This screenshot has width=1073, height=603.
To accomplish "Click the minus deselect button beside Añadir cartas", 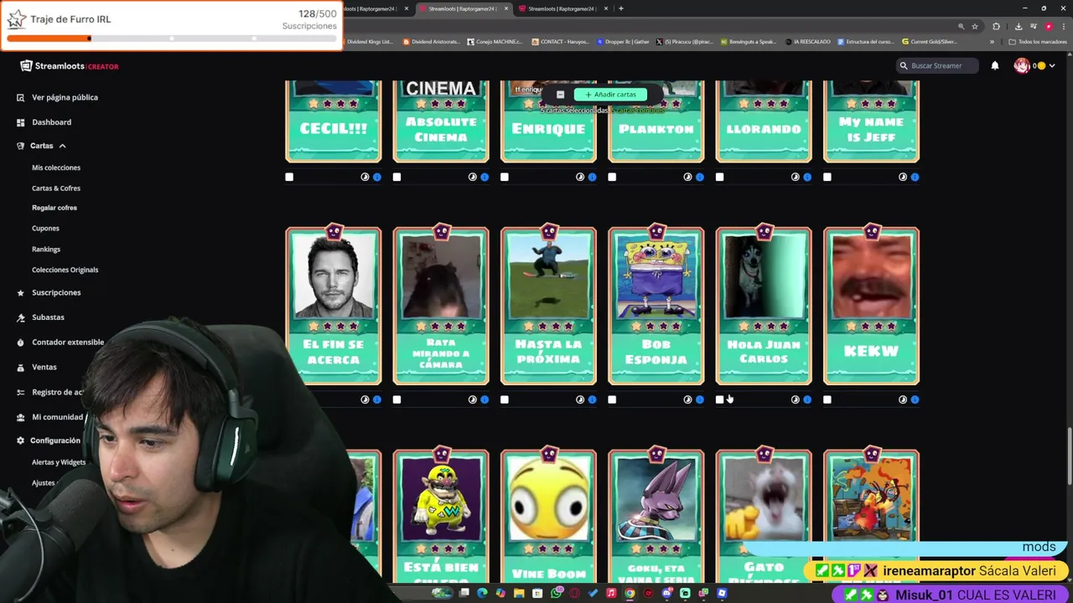I will (561, 95).
